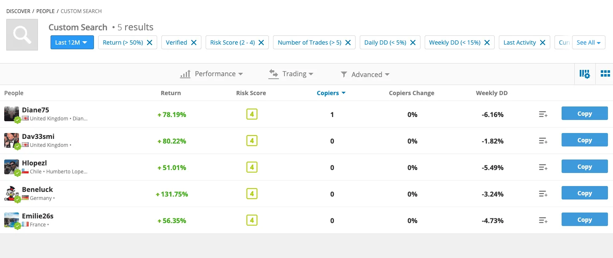The image size is (613, 258).
Task: Open Hlopezl profile name
Action: point(35,163)
